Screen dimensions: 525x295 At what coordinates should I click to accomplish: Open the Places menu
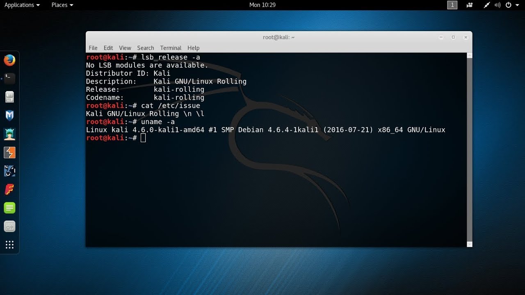point(62,5)
